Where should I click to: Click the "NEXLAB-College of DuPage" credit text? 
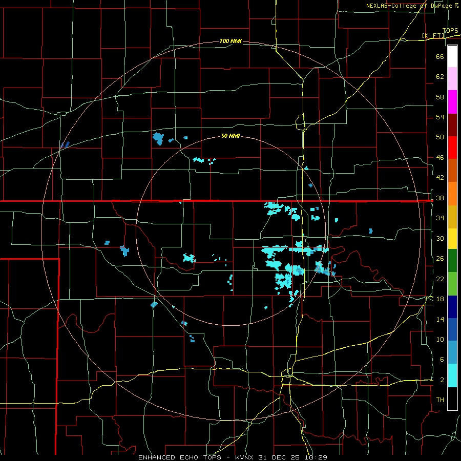[x=409, y=6]
